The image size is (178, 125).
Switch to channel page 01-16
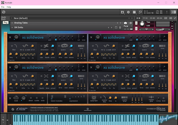pyautogui.click(x=138, y=18)
